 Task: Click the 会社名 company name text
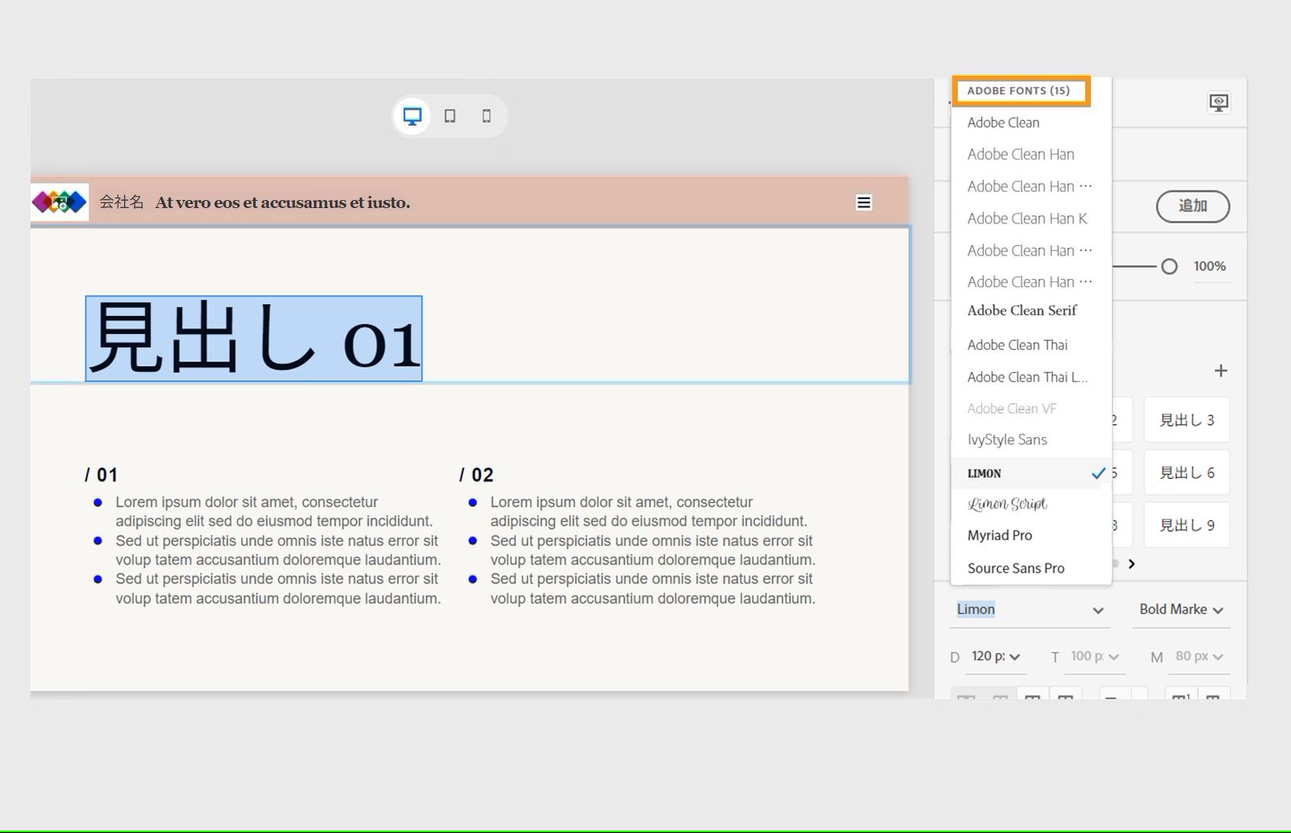click(x=122, y=202)
